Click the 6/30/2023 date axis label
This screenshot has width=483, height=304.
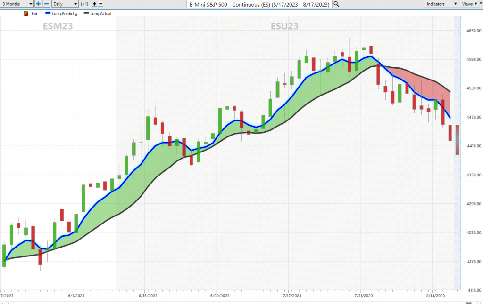pos(220,296)
